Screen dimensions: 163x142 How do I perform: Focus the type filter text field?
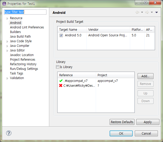point(25,12)
